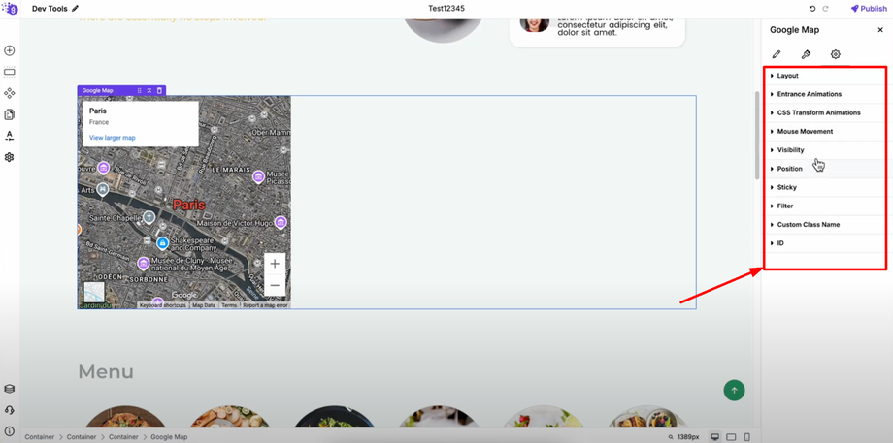Click the add element plus icon
The image size is (893, 443).
pyautogui.click(x=9, y=50)
